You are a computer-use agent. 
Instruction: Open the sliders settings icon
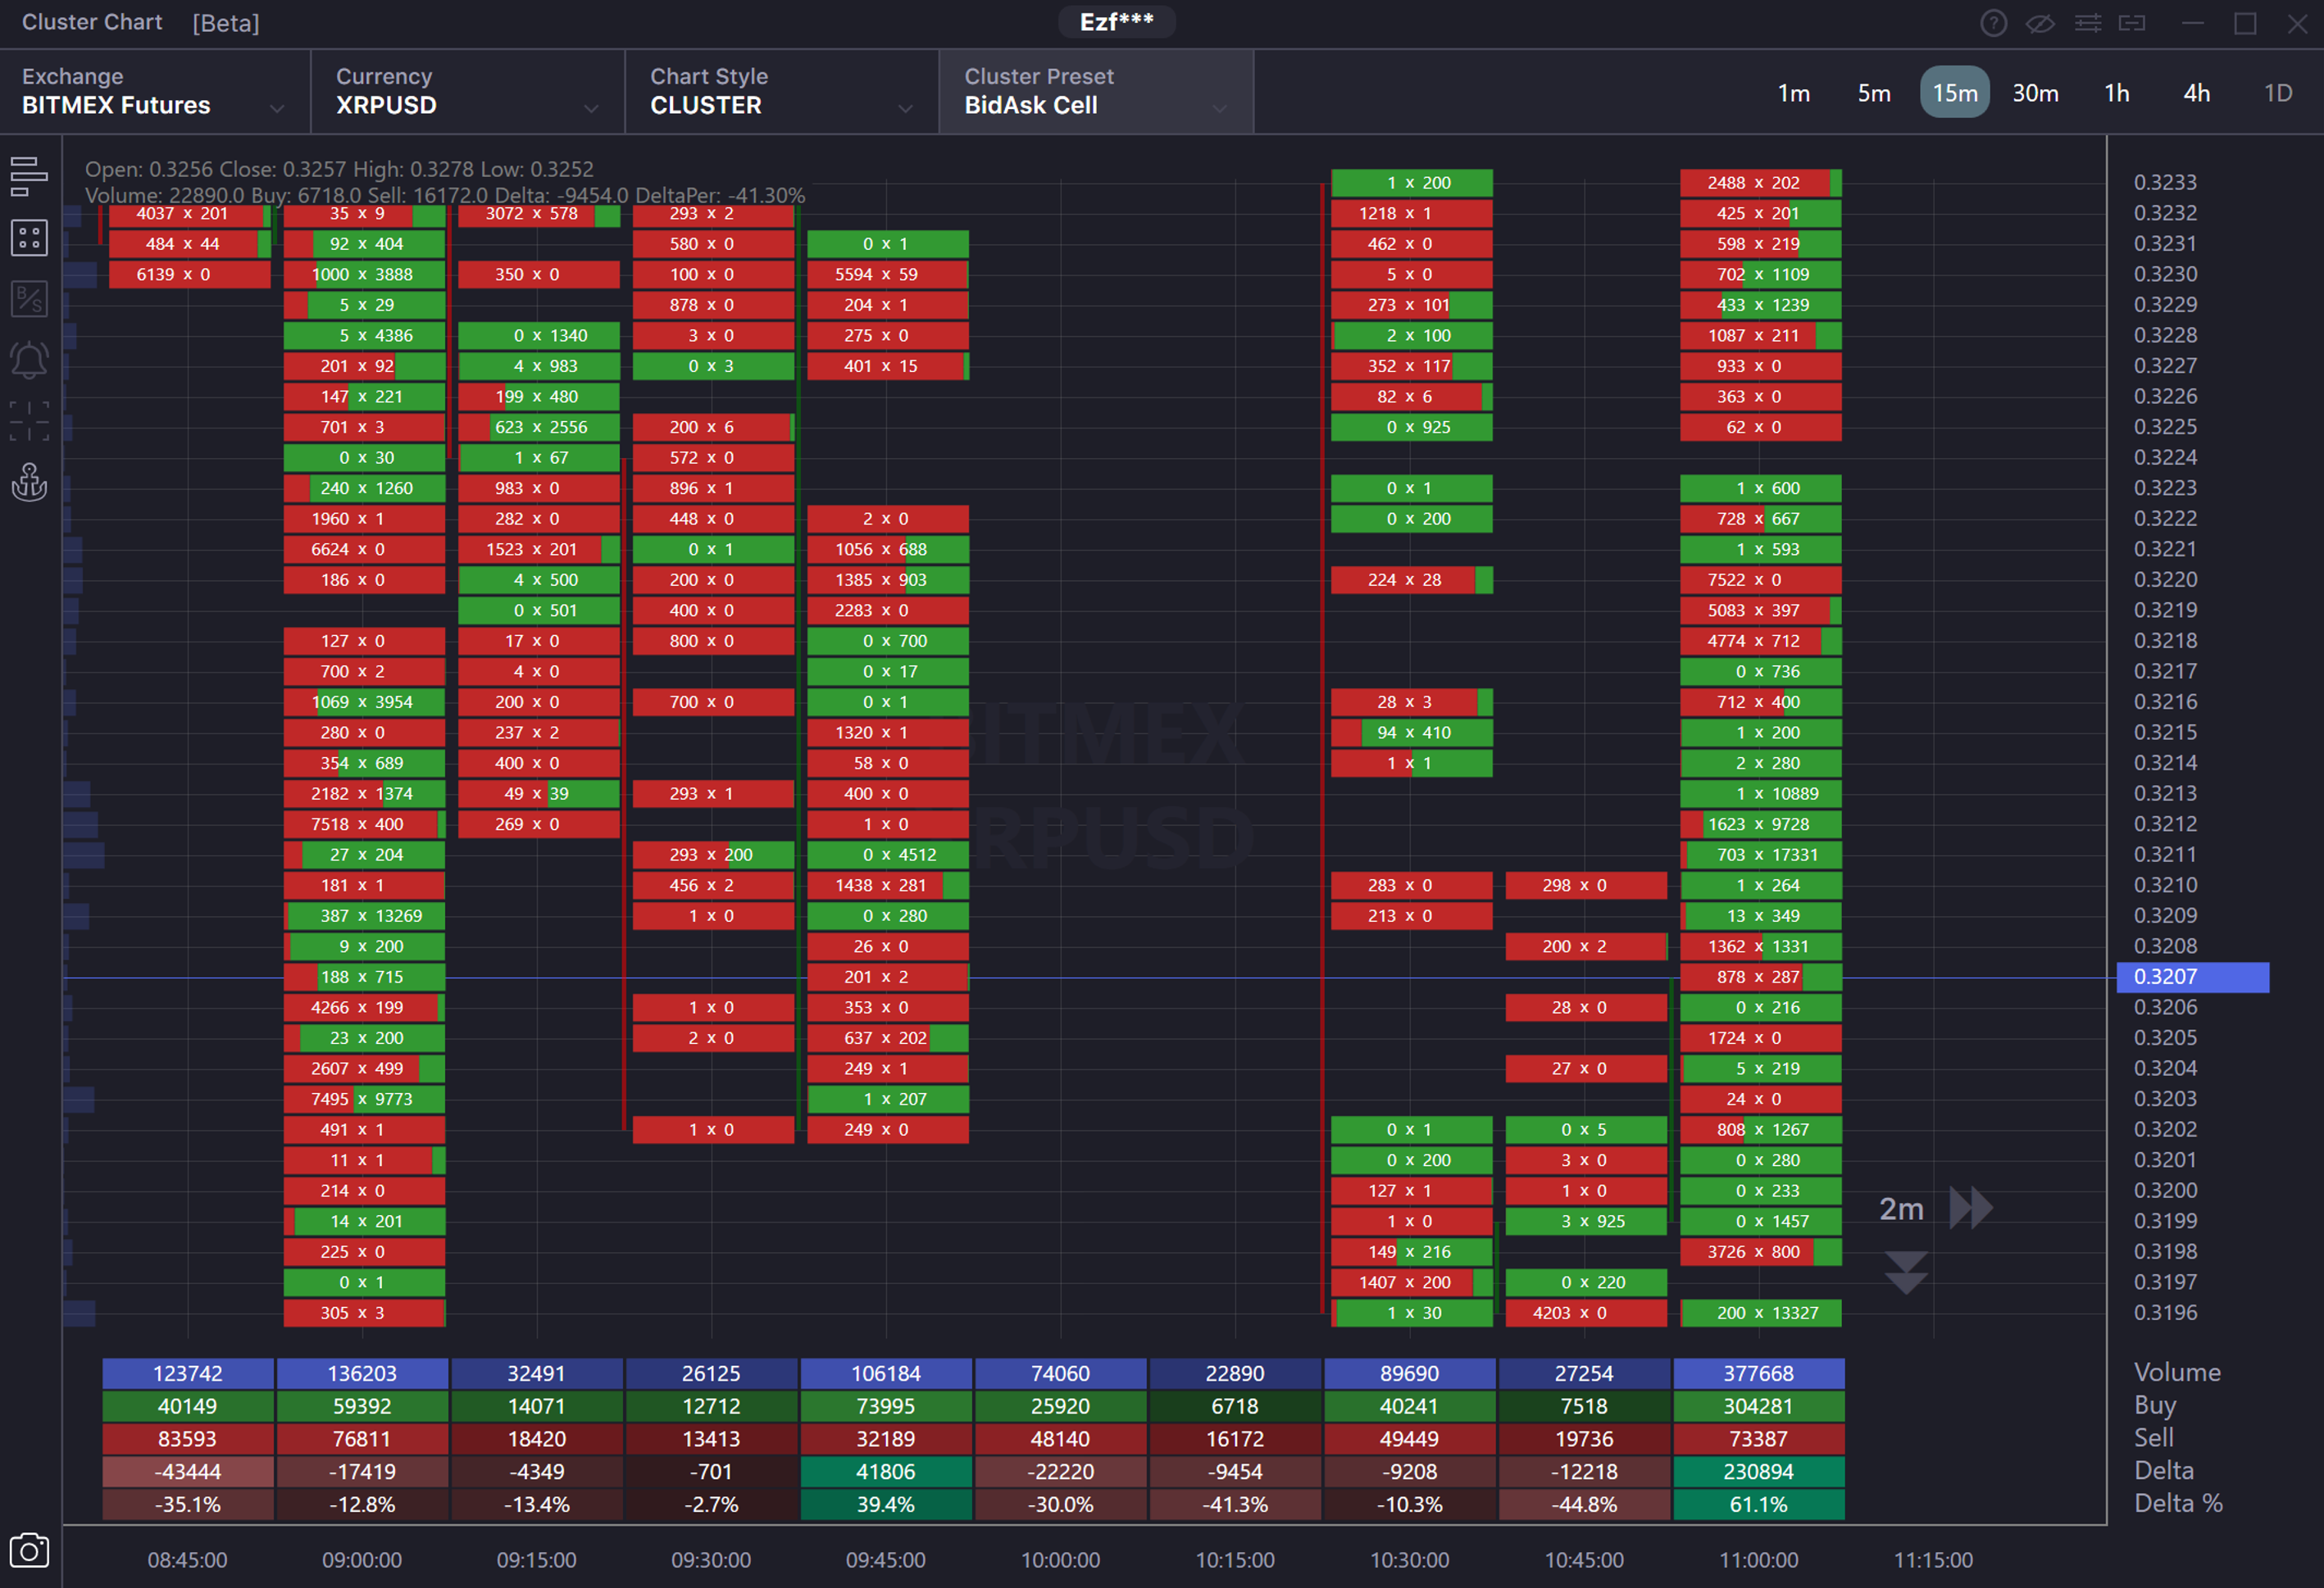(2088, 23)
